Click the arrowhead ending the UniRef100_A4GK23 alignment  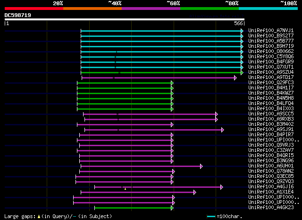tap(172, 208)
